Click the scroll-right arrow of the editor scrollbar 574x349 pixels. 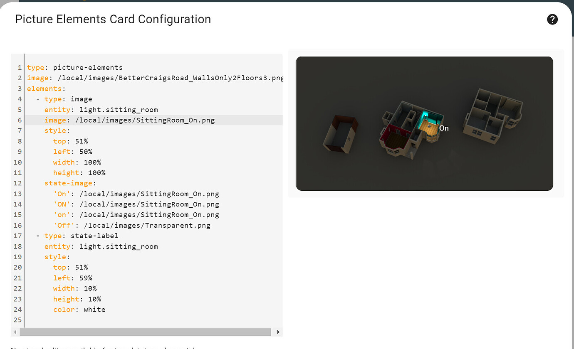[x=278, y=332]
